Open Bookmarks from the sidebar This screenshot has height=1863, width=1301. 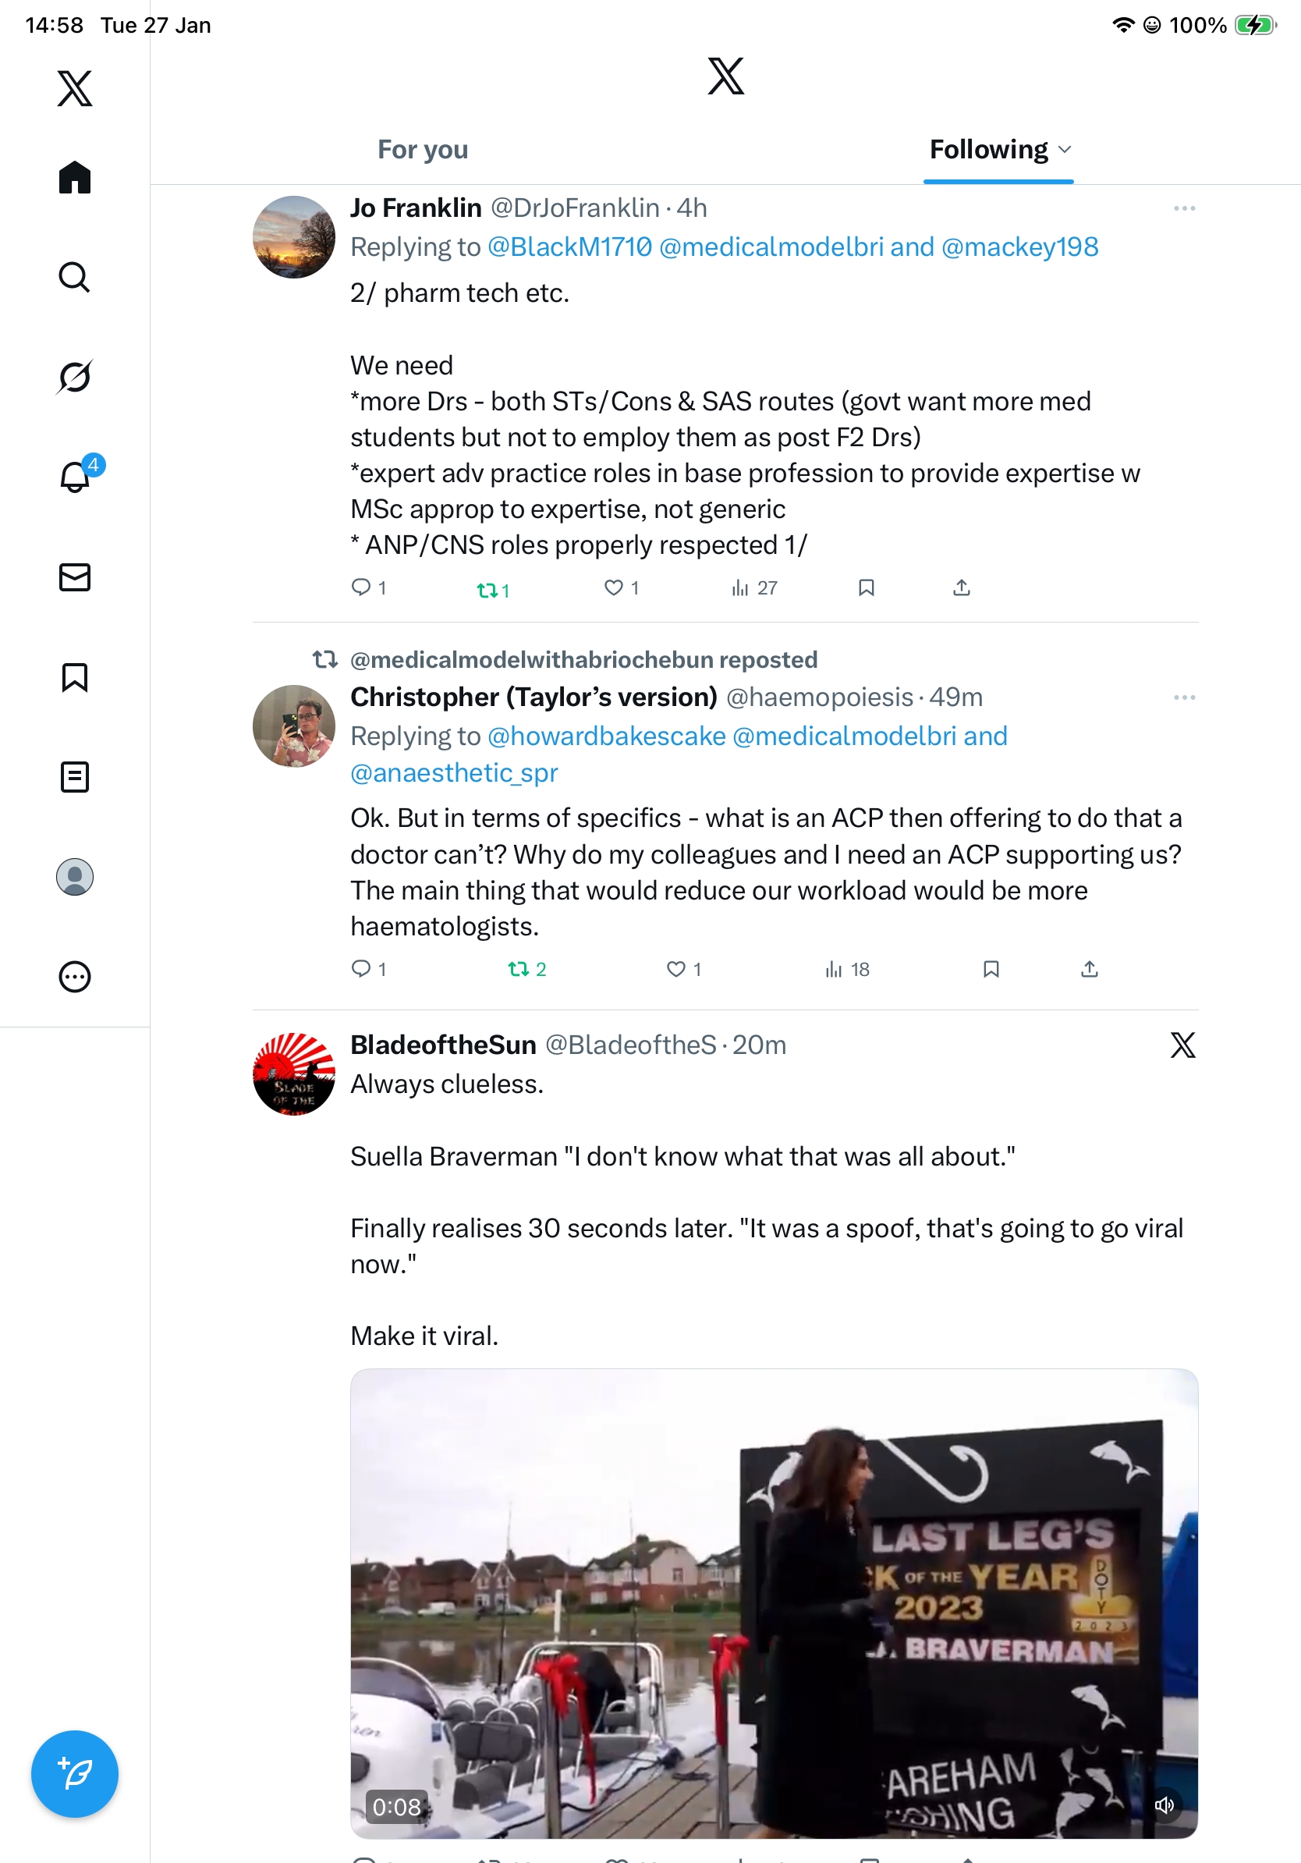click(75, 676)
